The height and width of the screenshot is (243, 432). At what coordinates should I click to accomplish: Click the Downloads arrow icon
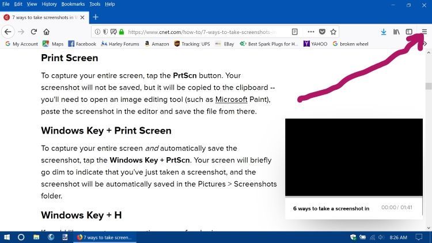pos(384,32)
